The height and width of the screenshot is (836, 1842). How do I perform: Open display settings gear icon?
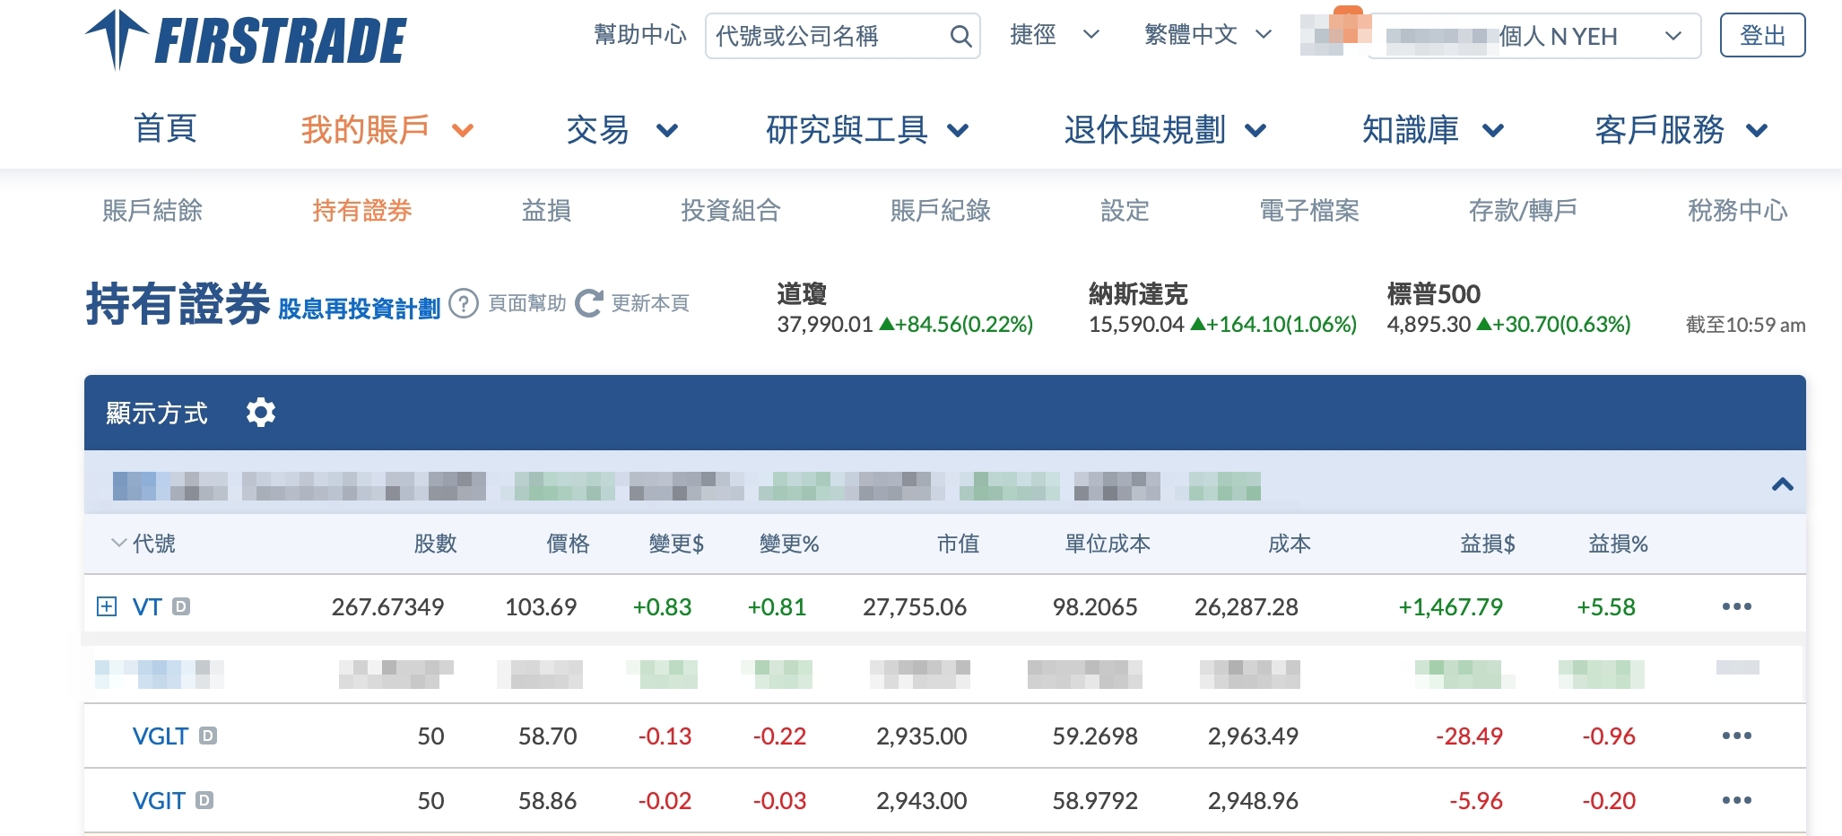pyautogui.click(x=261, y=413)
